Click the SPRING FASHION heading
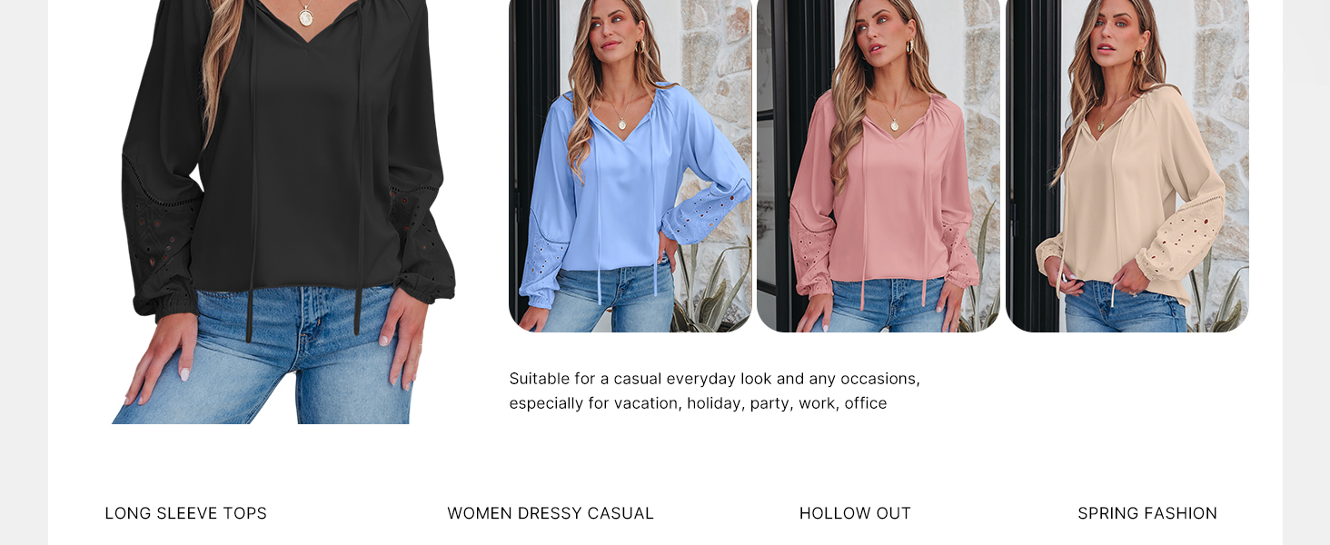 [1147, 513]
